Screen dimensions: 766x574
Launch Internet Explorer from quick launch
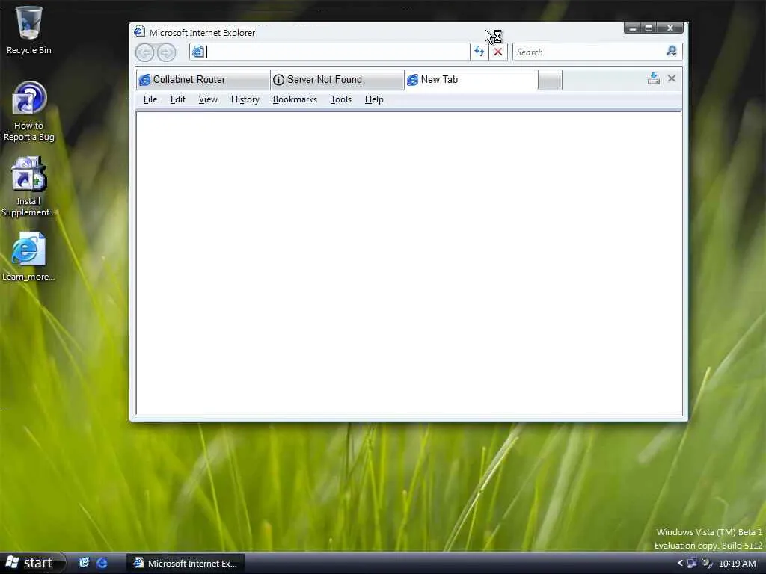pos(102,563)
